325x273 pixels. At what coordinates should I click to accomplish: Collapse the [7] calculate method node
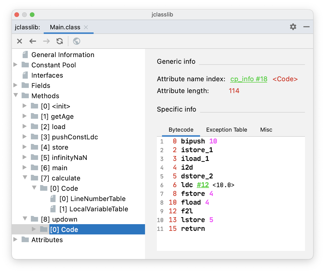pos(25,177)
